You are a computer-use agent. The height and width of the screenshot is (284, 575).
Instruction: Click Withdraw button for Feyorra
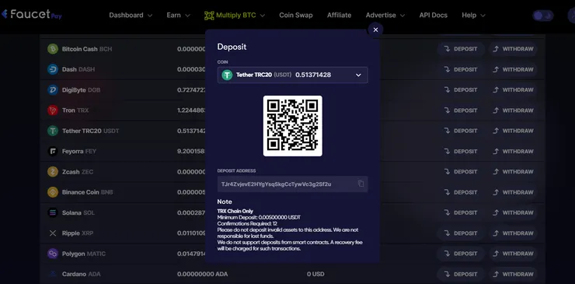coord(513,152)
